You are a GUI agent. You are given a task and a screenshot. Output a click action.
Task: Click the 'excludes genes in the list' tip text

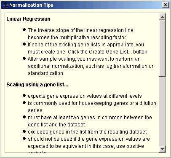(x=87, y=132)
